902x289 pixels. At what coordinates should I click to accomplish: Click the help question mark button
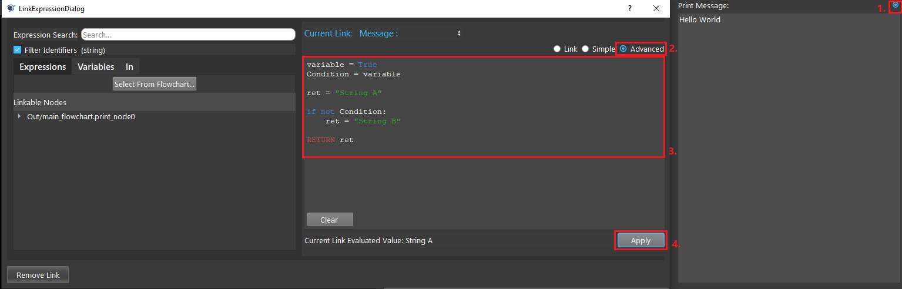[630, 8]
